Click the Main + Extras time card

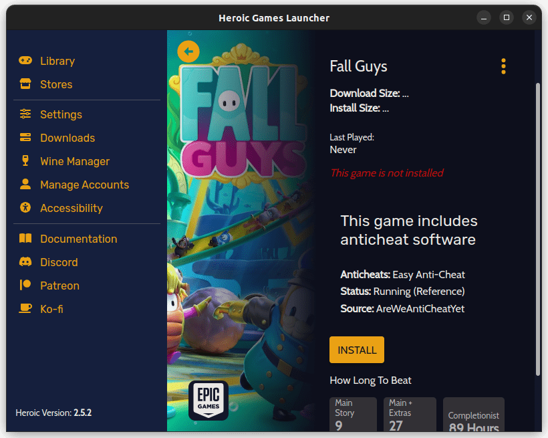click(410, 414)
